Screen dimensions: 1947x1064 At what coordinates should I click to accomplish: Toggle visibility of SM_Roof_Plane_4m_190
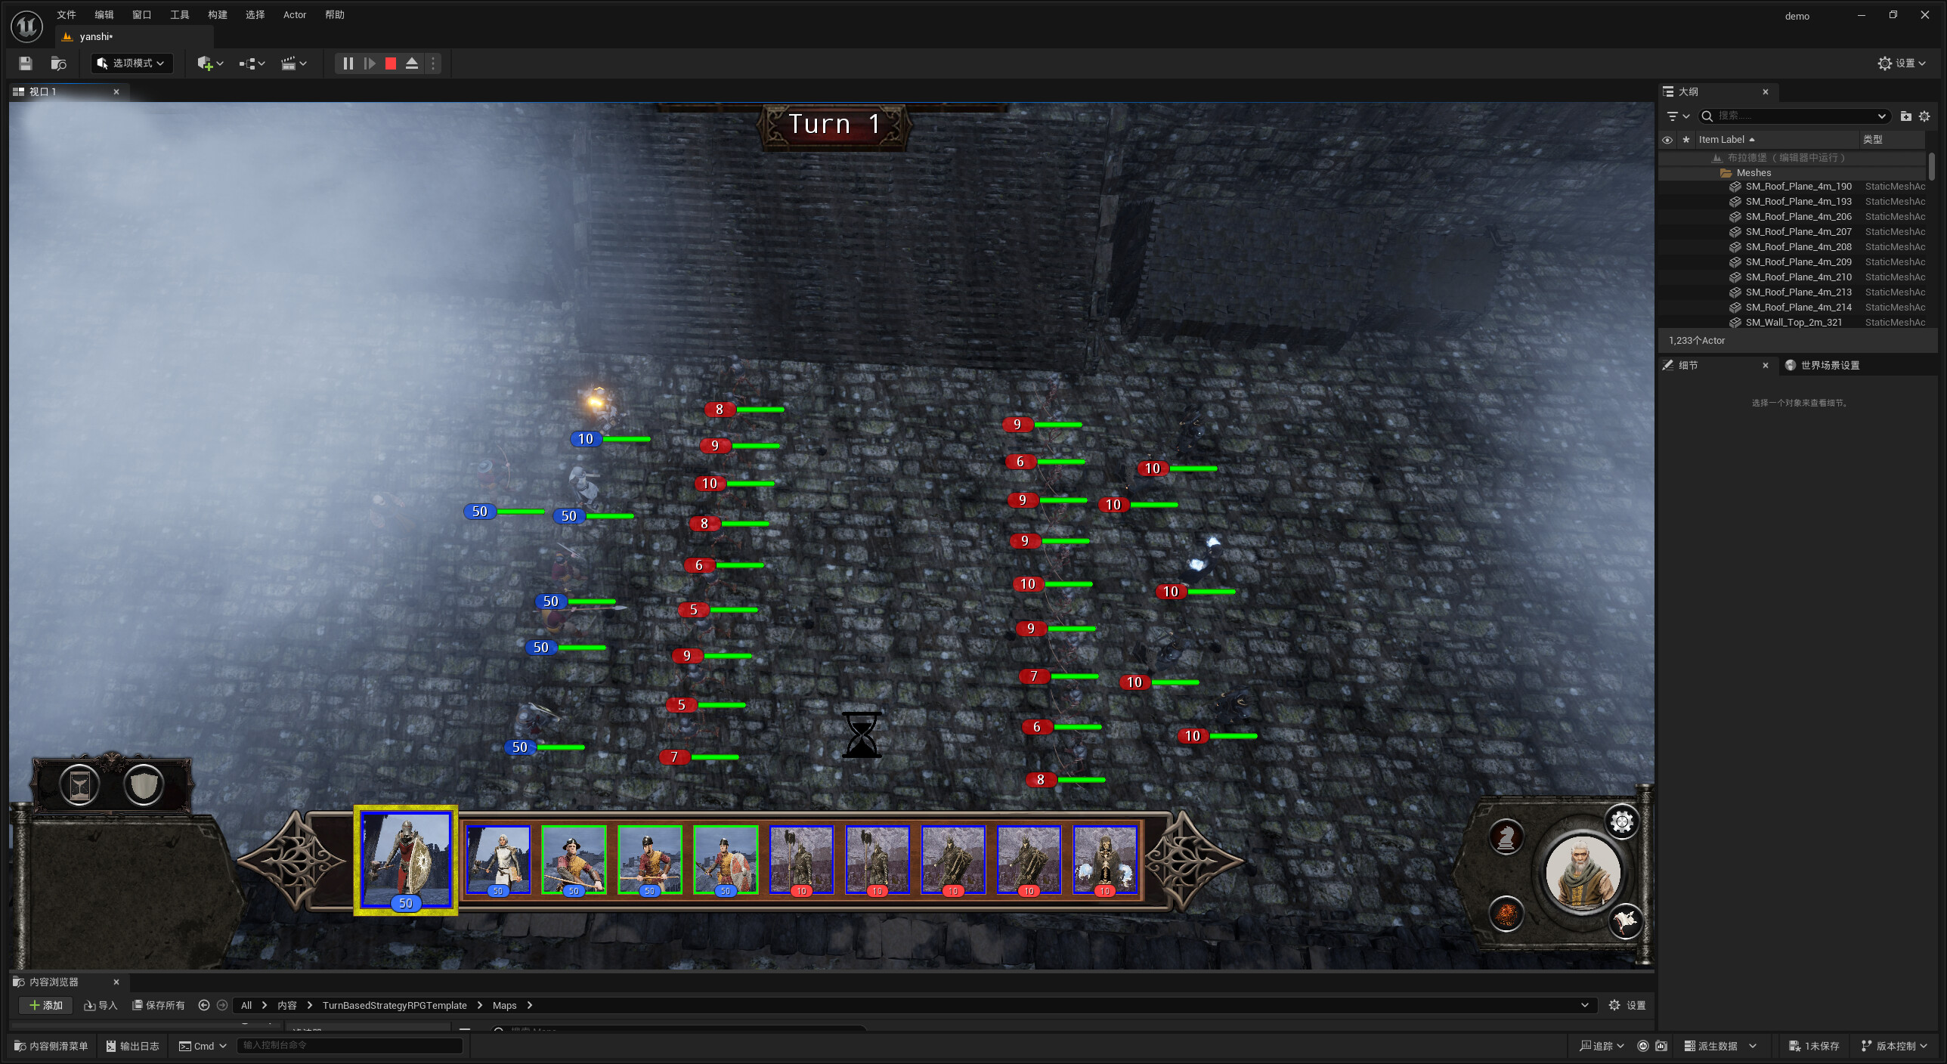tap(1668, 186)
